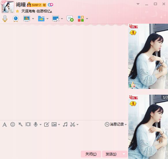Click the 发送(S) send button
This screenshot has height=159, width=168.
[x=111, y=154]
